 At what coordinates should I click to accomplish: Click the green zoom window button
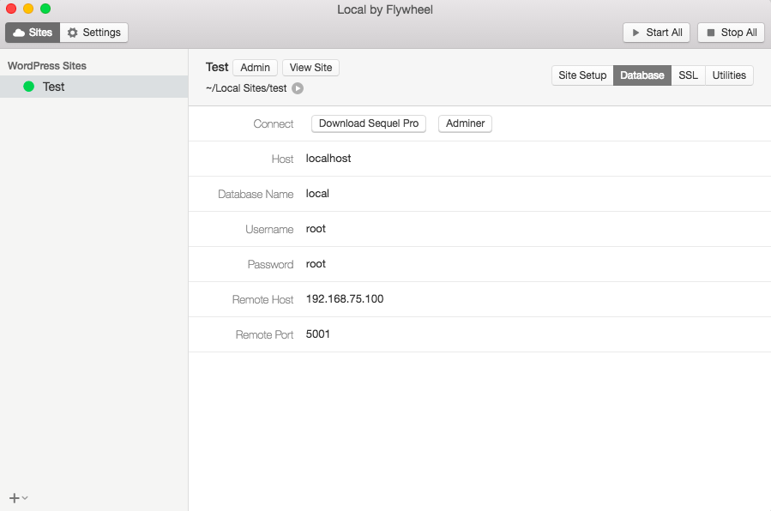point(45,9)
